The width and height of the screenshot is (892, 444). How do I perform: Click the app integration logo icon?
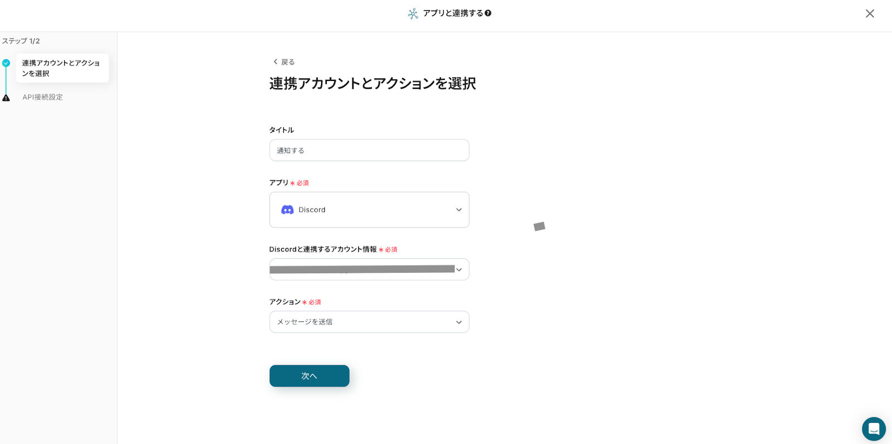pyautogui.click(x=413, y=13)
